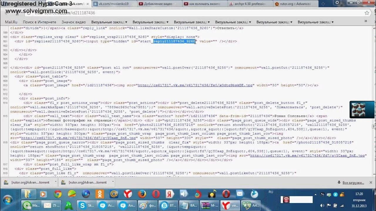Expand the first Визуальные заклад bookmark folder
Screen dimensions: 376x211
(x=109, y=22)
